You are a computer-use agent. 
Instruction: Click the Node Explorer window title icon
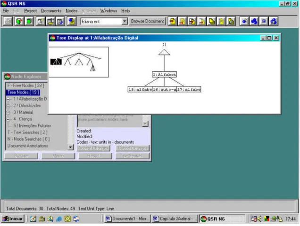pyautogui.click(x=7, y=77)
